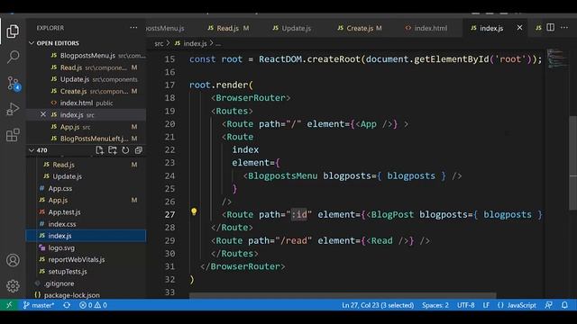Change end of line sequence LF
Viewport: 577px width, 324px height.
coord(486,305)
